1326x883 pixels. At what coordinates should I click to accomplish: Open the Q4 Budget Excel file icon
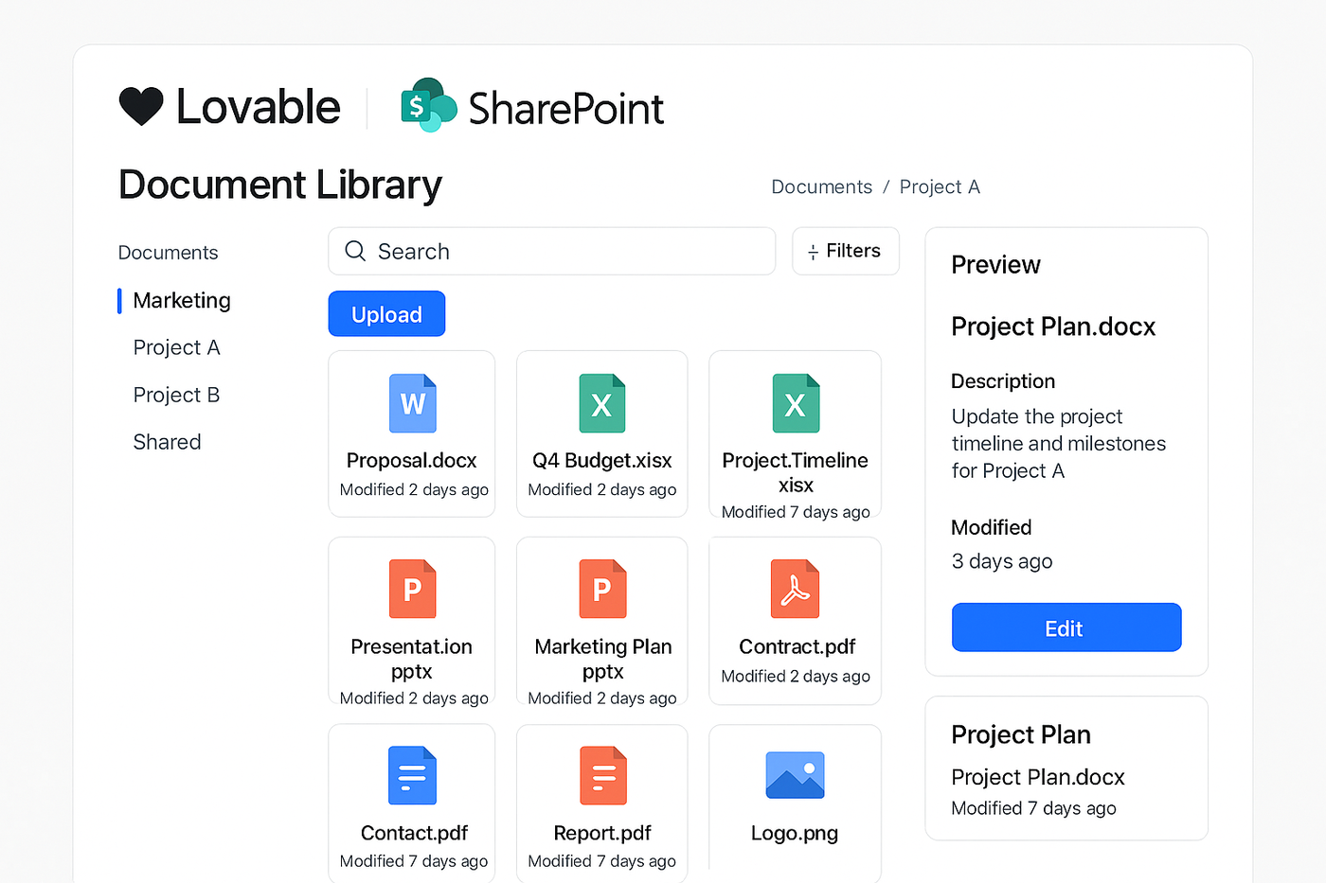pos(602,404)
